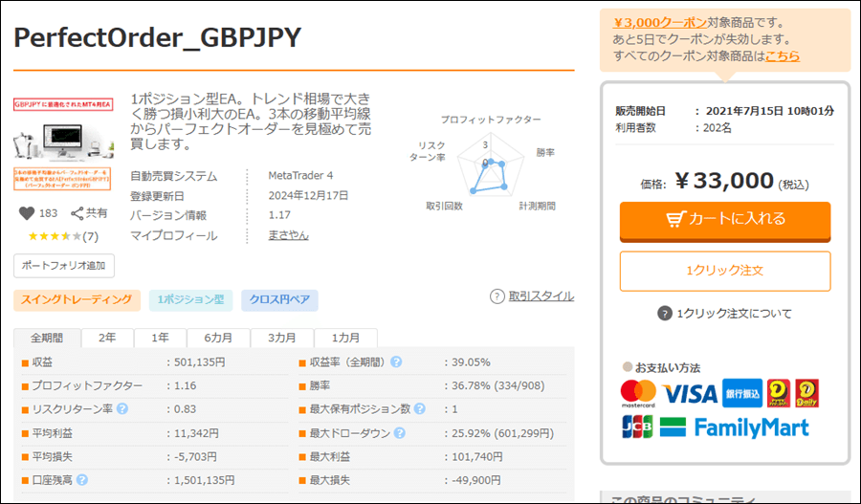Click the help icon beside リスクリターン率
861x504 pixels.
pyautogui.click(x=122, y=409)
